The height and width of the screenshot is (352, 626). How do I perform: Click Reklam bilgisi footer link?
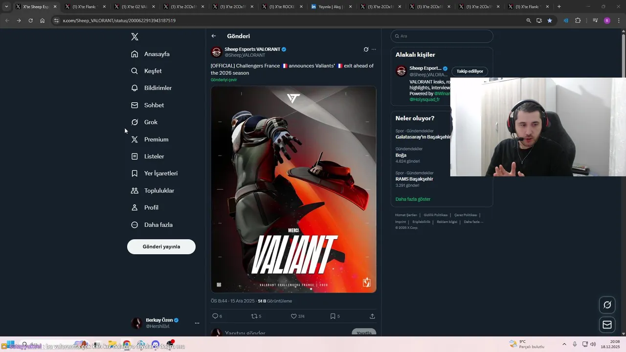[x=447, y=222]
